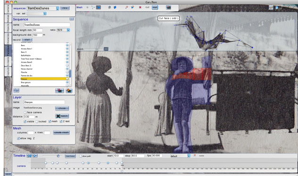Click the 'create mesh' button
The width and height of the screenshot is (298, 176).
tap(61, 132)
